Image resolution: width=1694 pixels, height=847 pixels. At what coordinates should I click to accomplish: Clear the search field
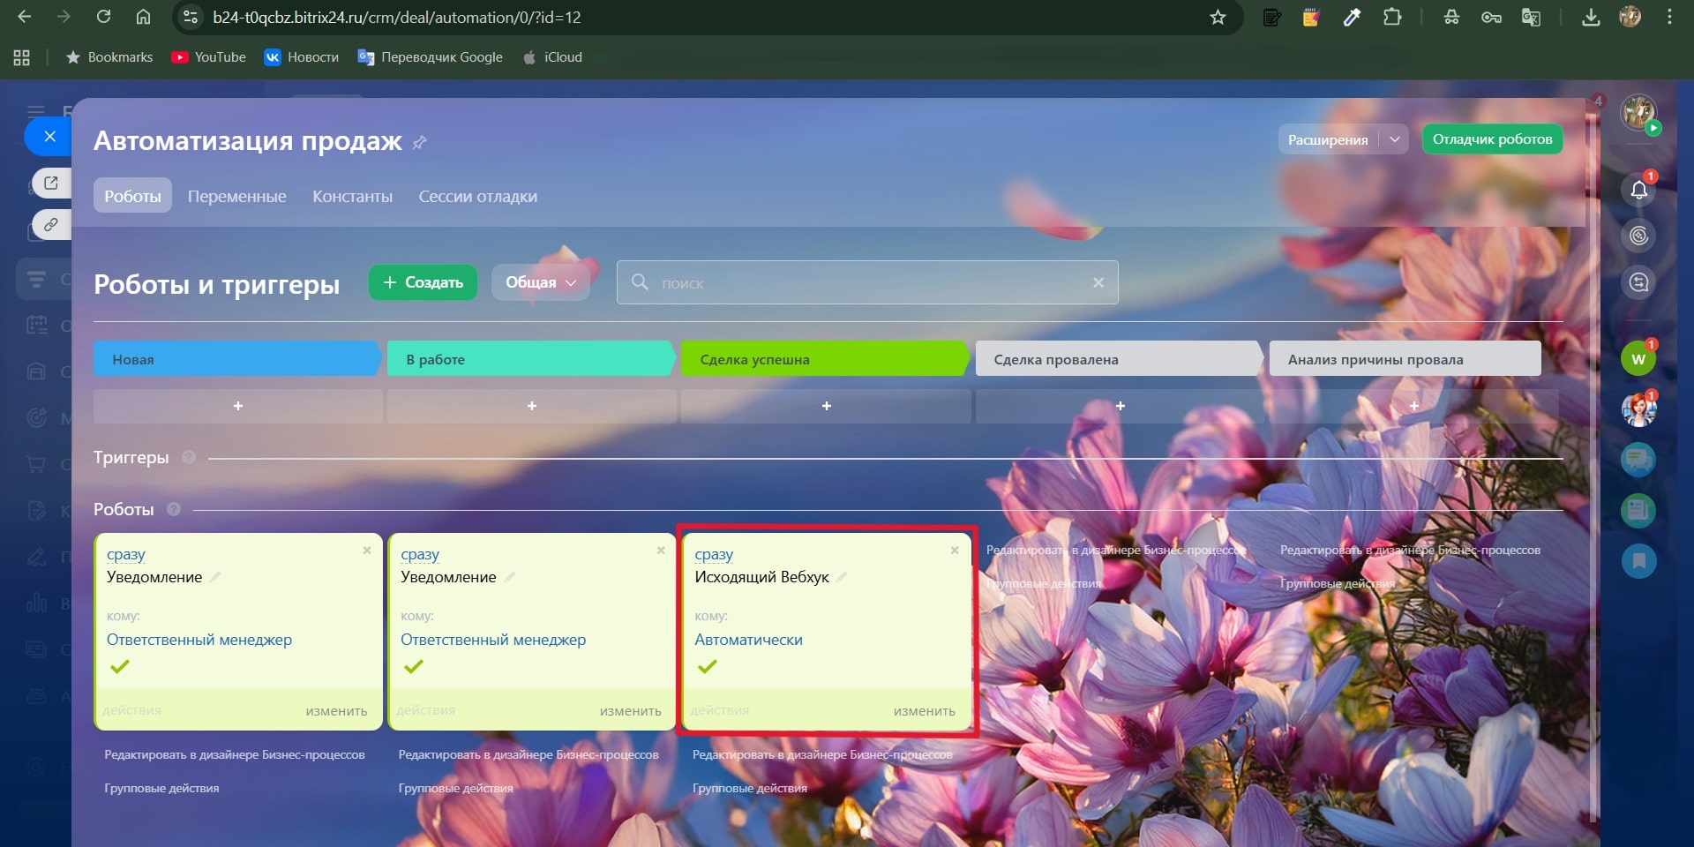coord(1098,282)
